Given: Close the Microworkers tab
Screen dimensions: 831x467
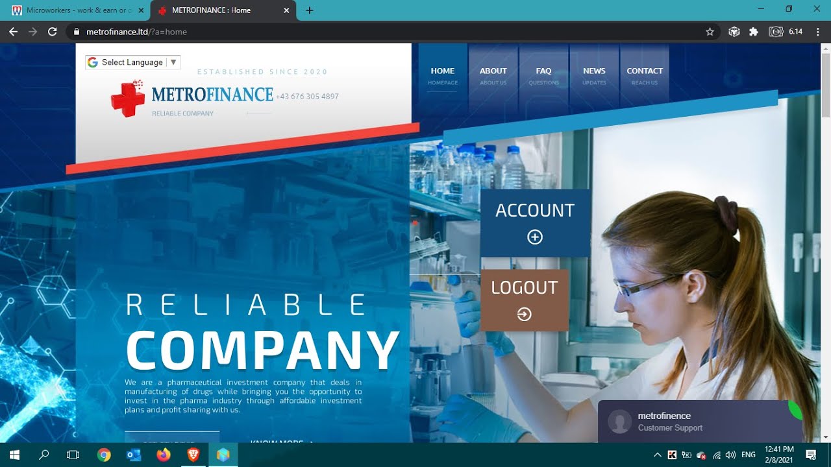Looking at the screenshot, I should [141, 10].
